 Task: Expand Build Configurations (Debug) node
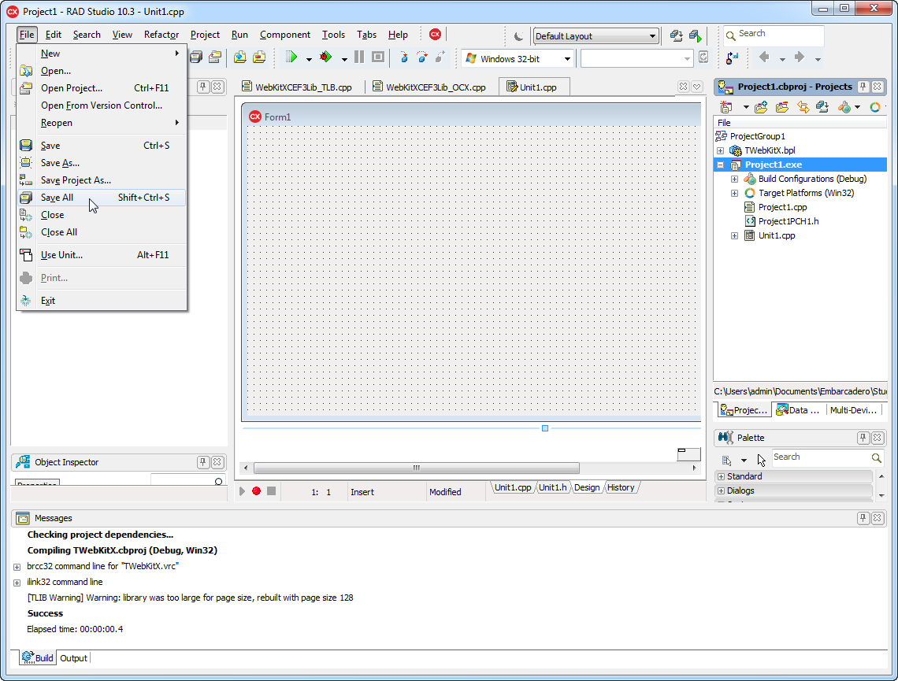tap(734, 180)
